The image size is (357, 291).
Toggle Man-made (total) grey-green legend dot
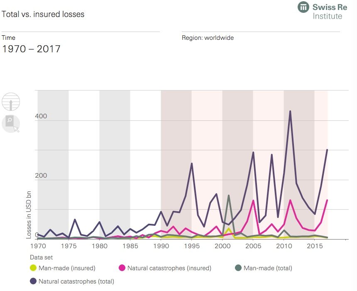[x=238, y=268]
